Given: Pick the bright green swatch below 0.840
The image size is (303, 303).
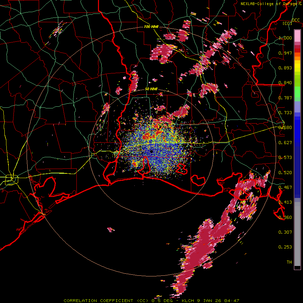Looking at the screenshot, I should pyautogui.click(x=297, y=92).
